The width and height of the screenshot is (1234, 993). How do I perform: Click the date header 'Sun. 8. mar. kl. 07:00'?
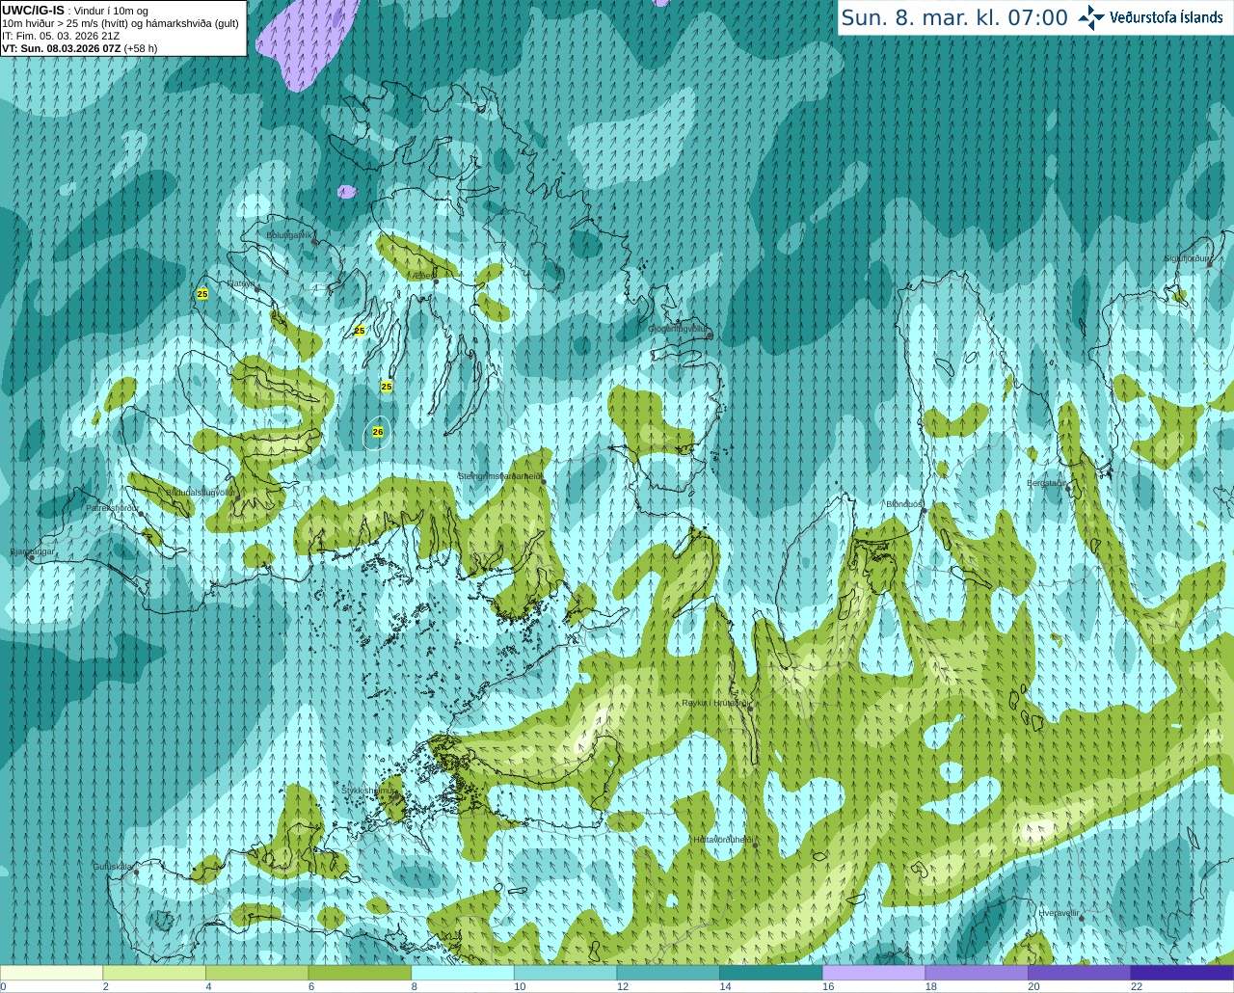(954, 17)
